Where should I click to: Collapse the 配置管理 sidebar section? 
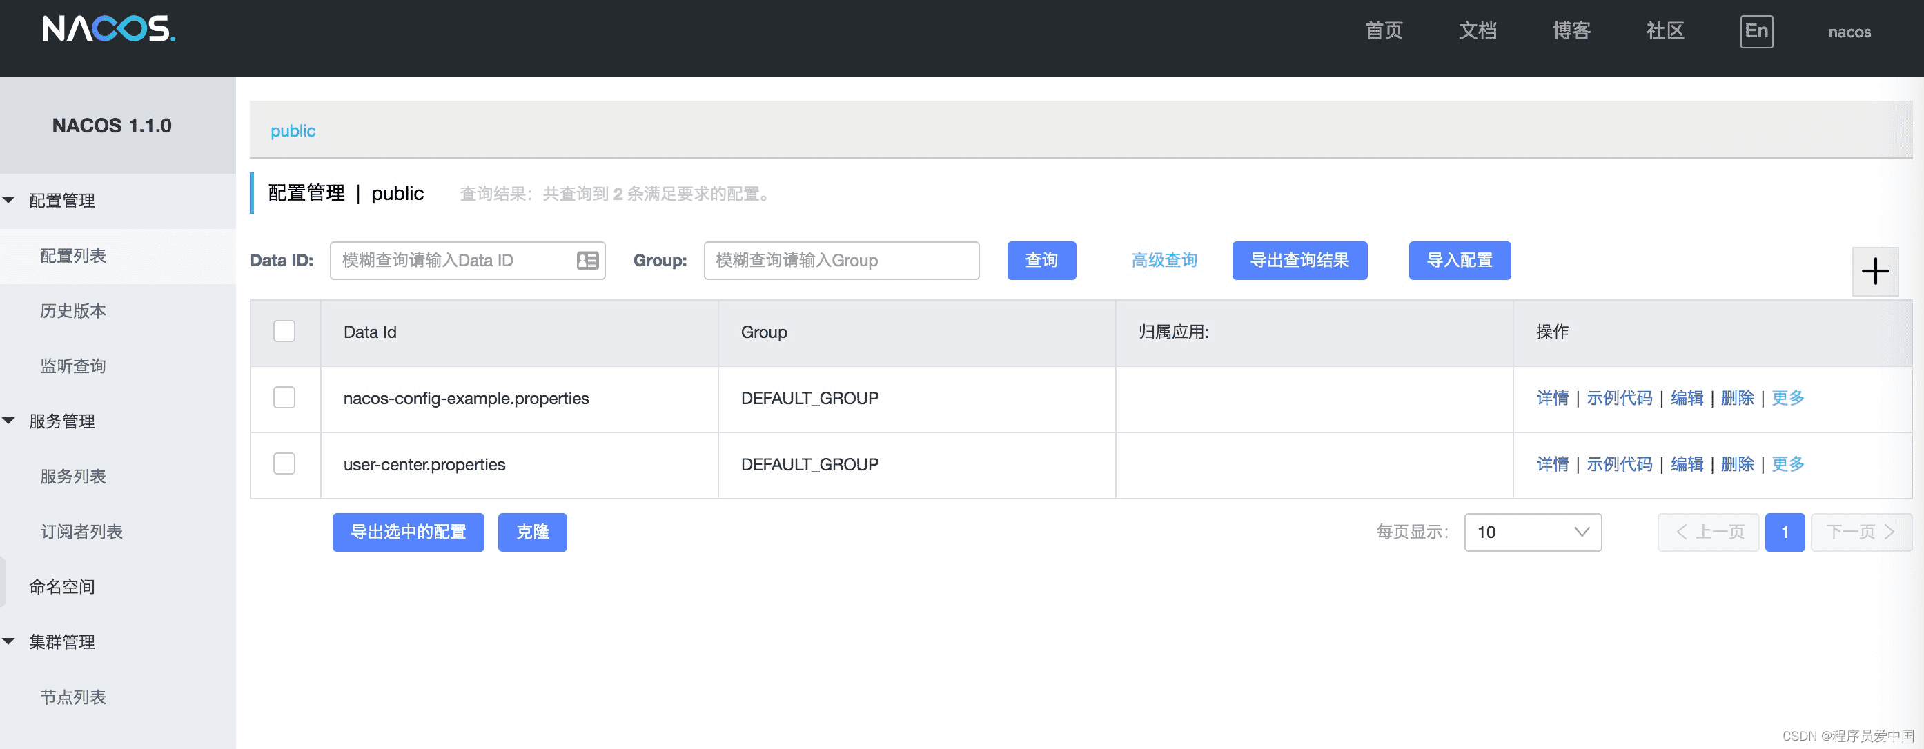(10, 200)
